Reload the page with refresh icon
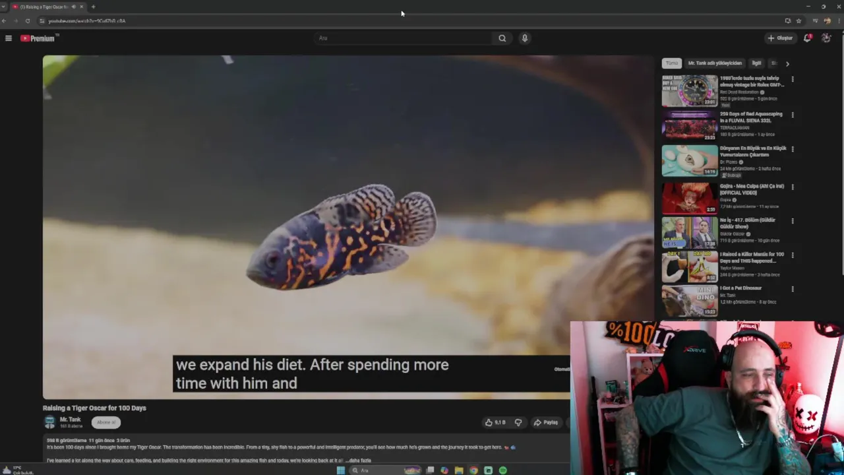Screen dimensions: 844x475 pos(27,20)
